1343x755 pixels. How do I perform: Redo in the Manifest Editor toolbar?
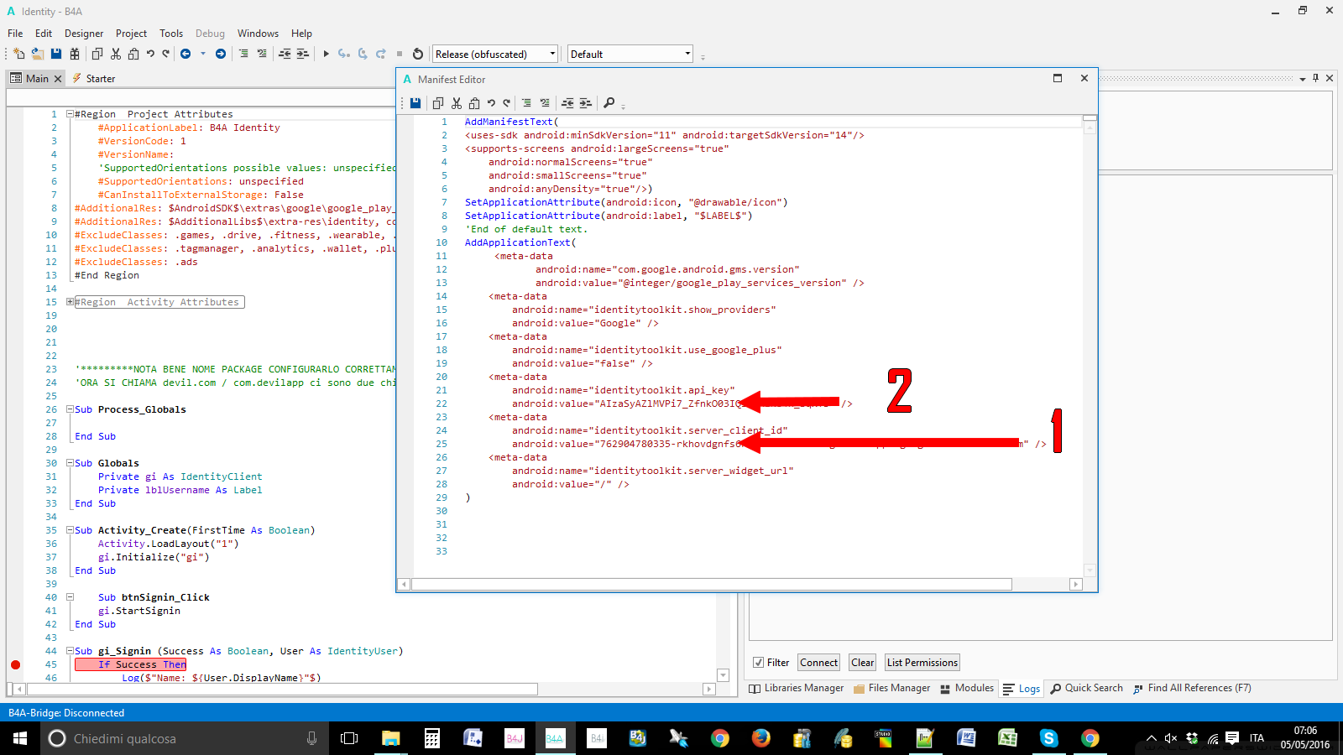click(x=507, y=103)
